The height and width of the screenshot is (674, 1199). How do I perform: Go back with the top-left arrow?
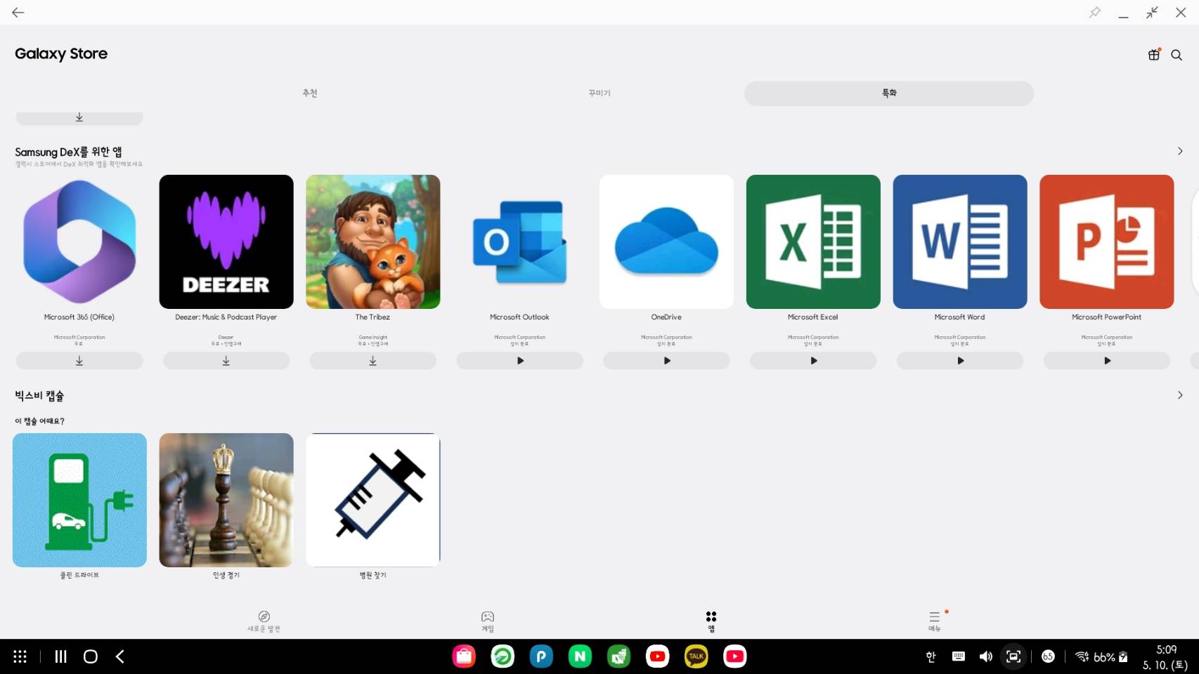(18, 13)
